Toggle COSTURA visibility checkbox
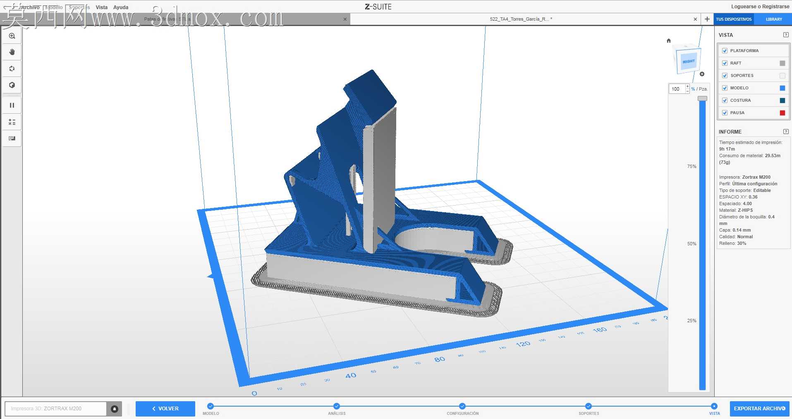 click(x=725, y=101)
